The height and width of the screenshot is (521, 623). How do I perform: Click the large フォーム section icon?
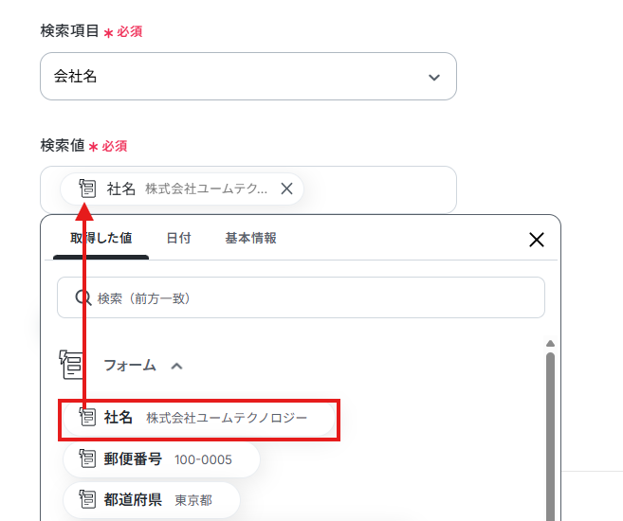click(x=71, y=365)
